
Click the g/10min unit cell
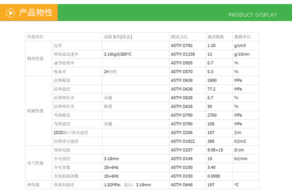pyautogui.click(x=246, y=54)
